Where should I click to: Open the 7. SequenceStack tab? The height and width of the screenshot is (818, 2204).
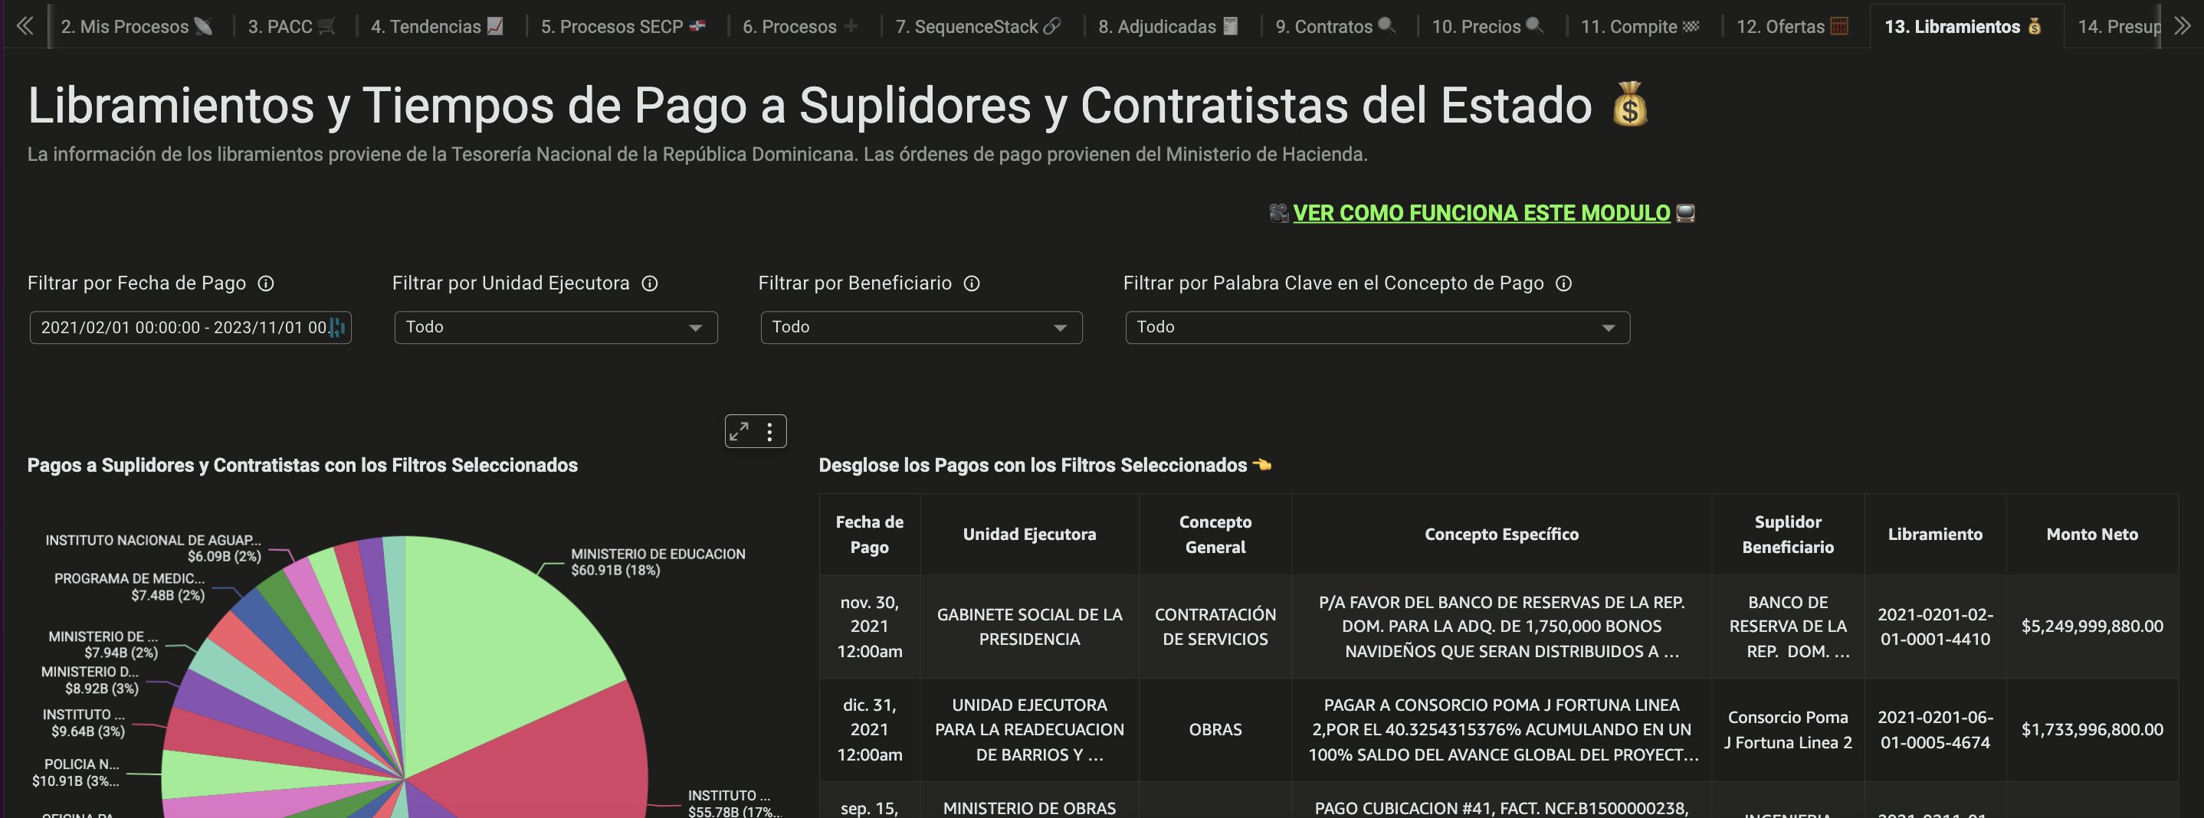978,27
